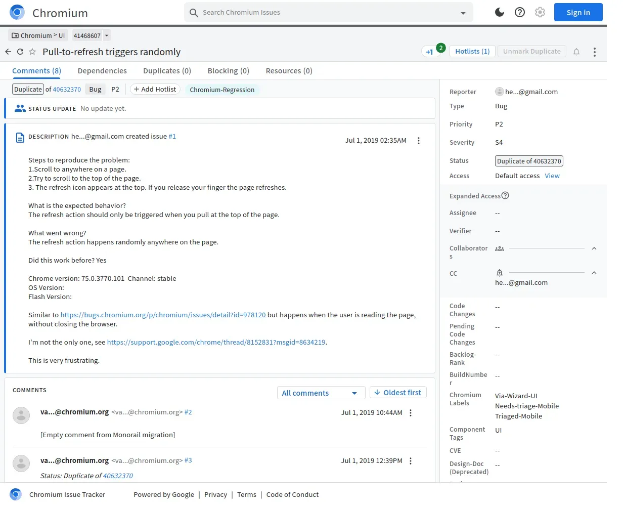The image size is (624, 506).
Task: Open the Privacy footer link
Action: [x=215, y=494]
